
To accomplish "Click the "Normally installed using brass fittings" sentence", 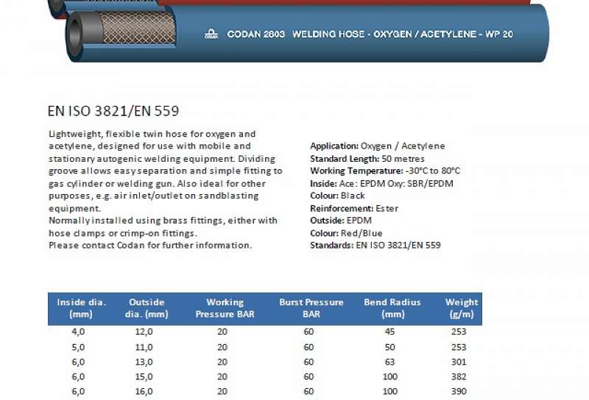I will (x=163, y=226).
